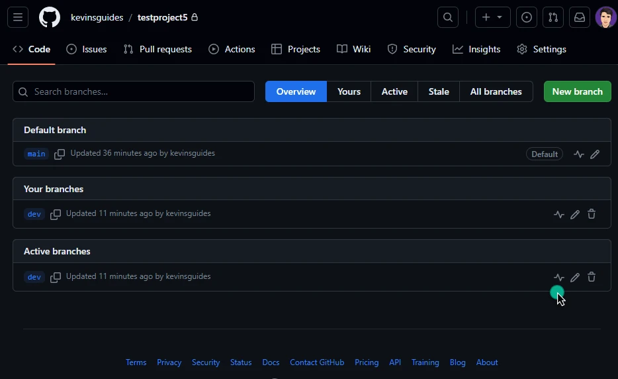Screen dimensions: 618x379
Task: View activity for dev under Your branches
Action: point(559,215)
